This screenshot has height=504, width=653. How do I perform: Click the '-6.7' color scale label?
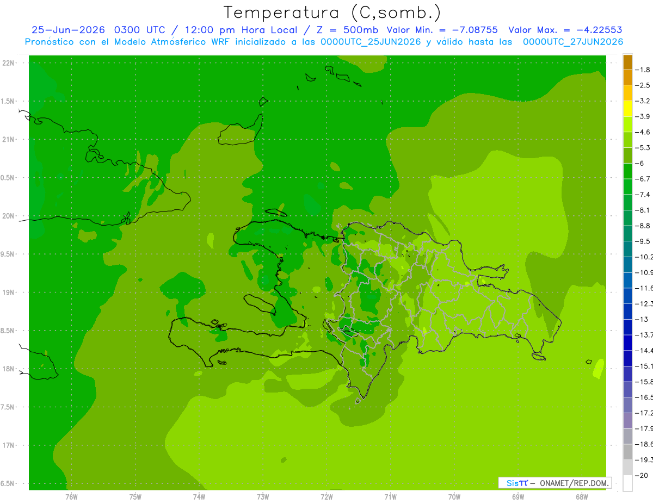(643, 179)
